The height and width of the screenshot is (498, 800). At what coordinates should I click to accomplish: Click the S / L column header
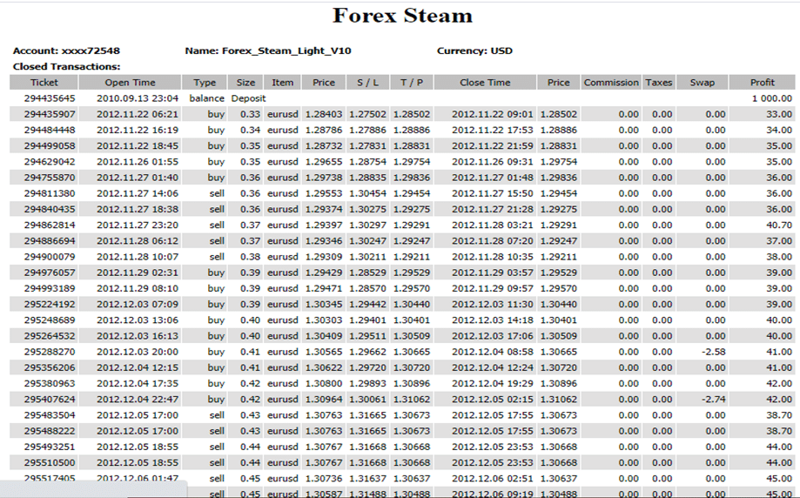tap(368, 82)
